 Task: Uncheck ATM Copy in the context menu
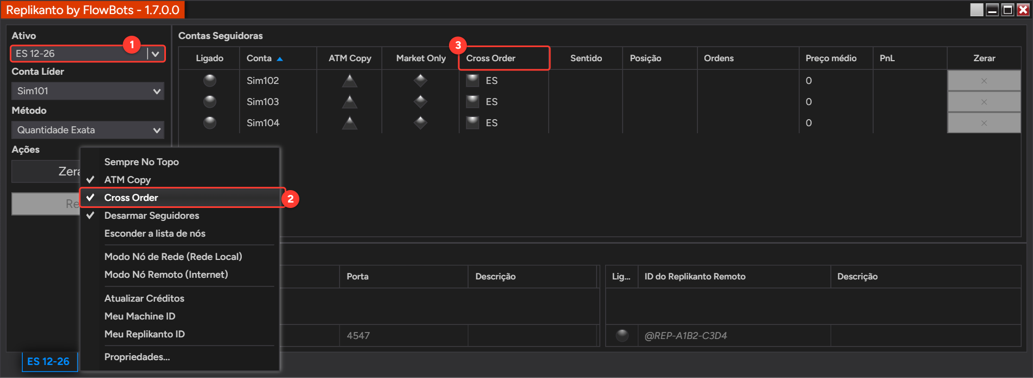(180, 180)
